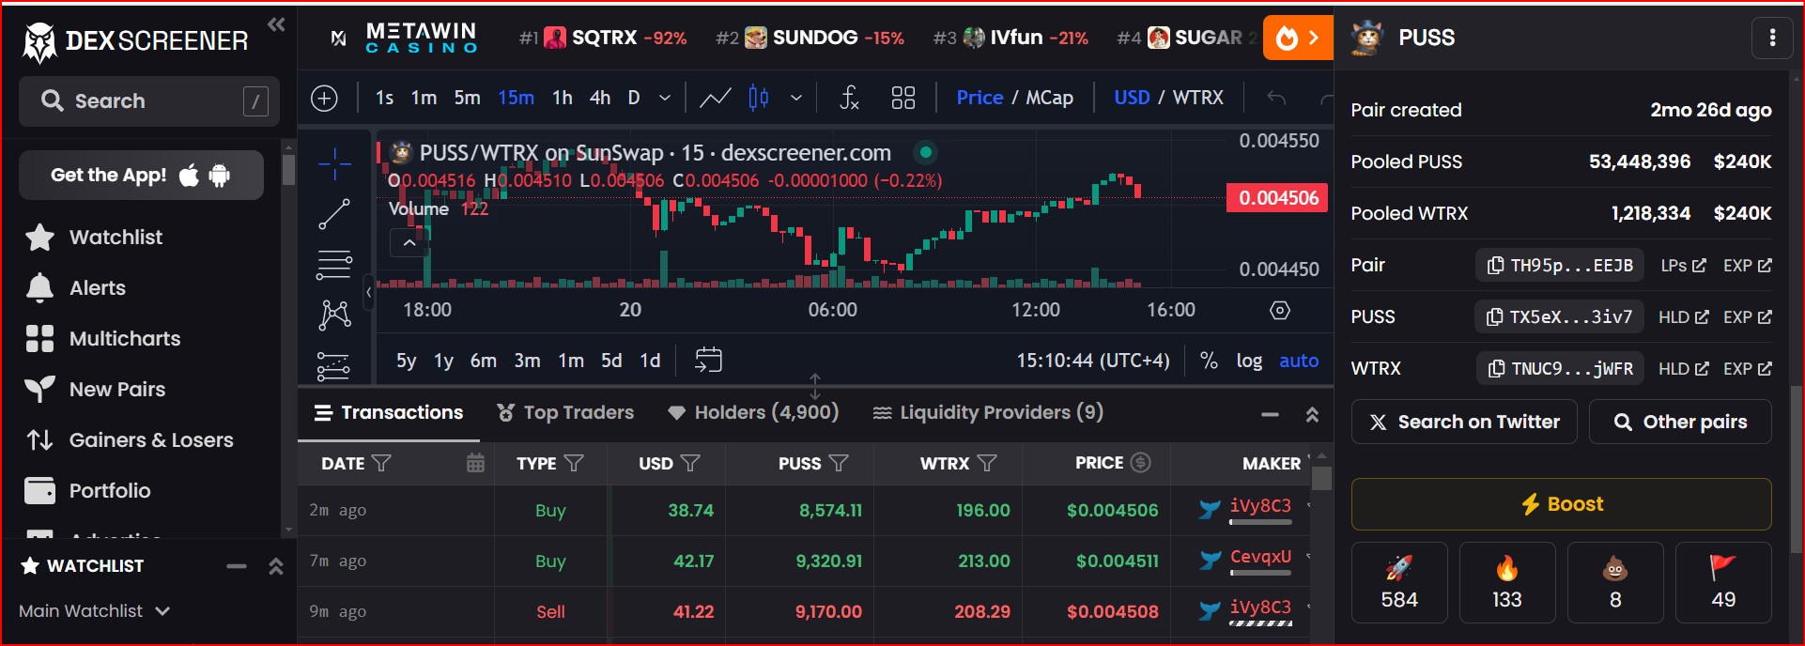Switch chart quote to WTRX
Image resolution: width=1805 pixels, height=646 pixels.
tap(1198, 98)
